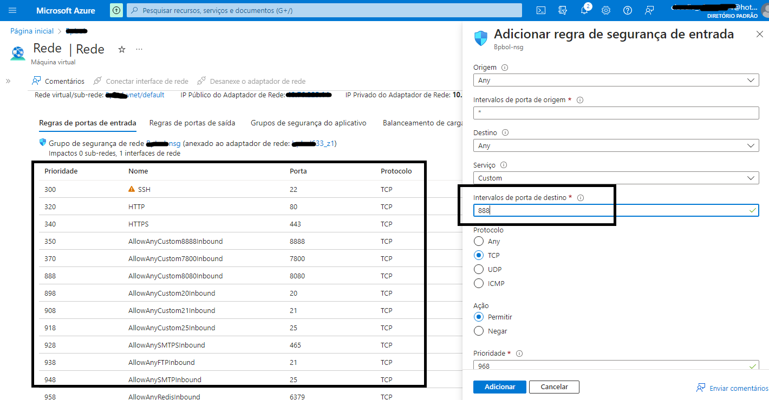Click Conectar interface de rede

pos(141,81)
